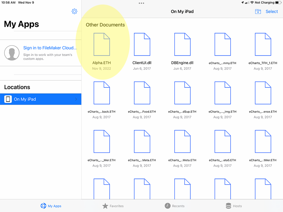Open the eCharts_...Food.ETH file

coord(142,93)
